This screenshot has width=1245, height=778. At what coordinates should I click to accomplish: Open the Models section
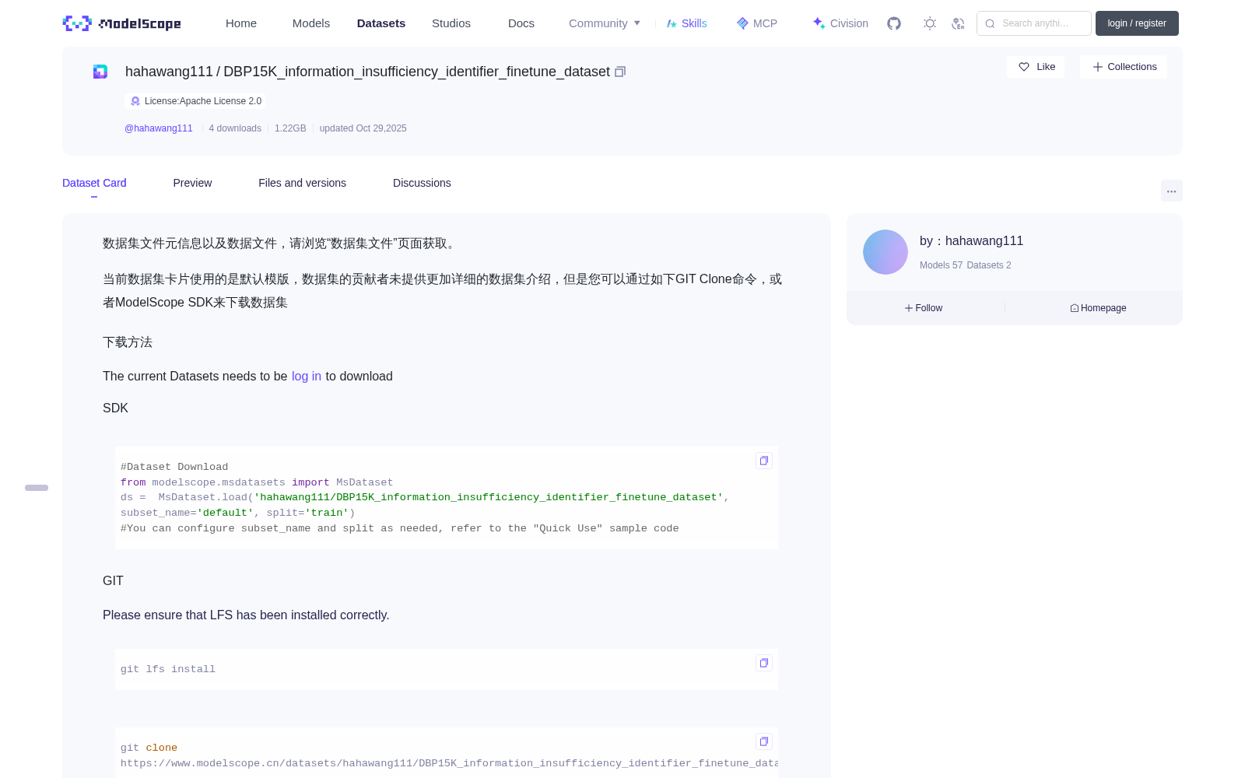point(311,23)
